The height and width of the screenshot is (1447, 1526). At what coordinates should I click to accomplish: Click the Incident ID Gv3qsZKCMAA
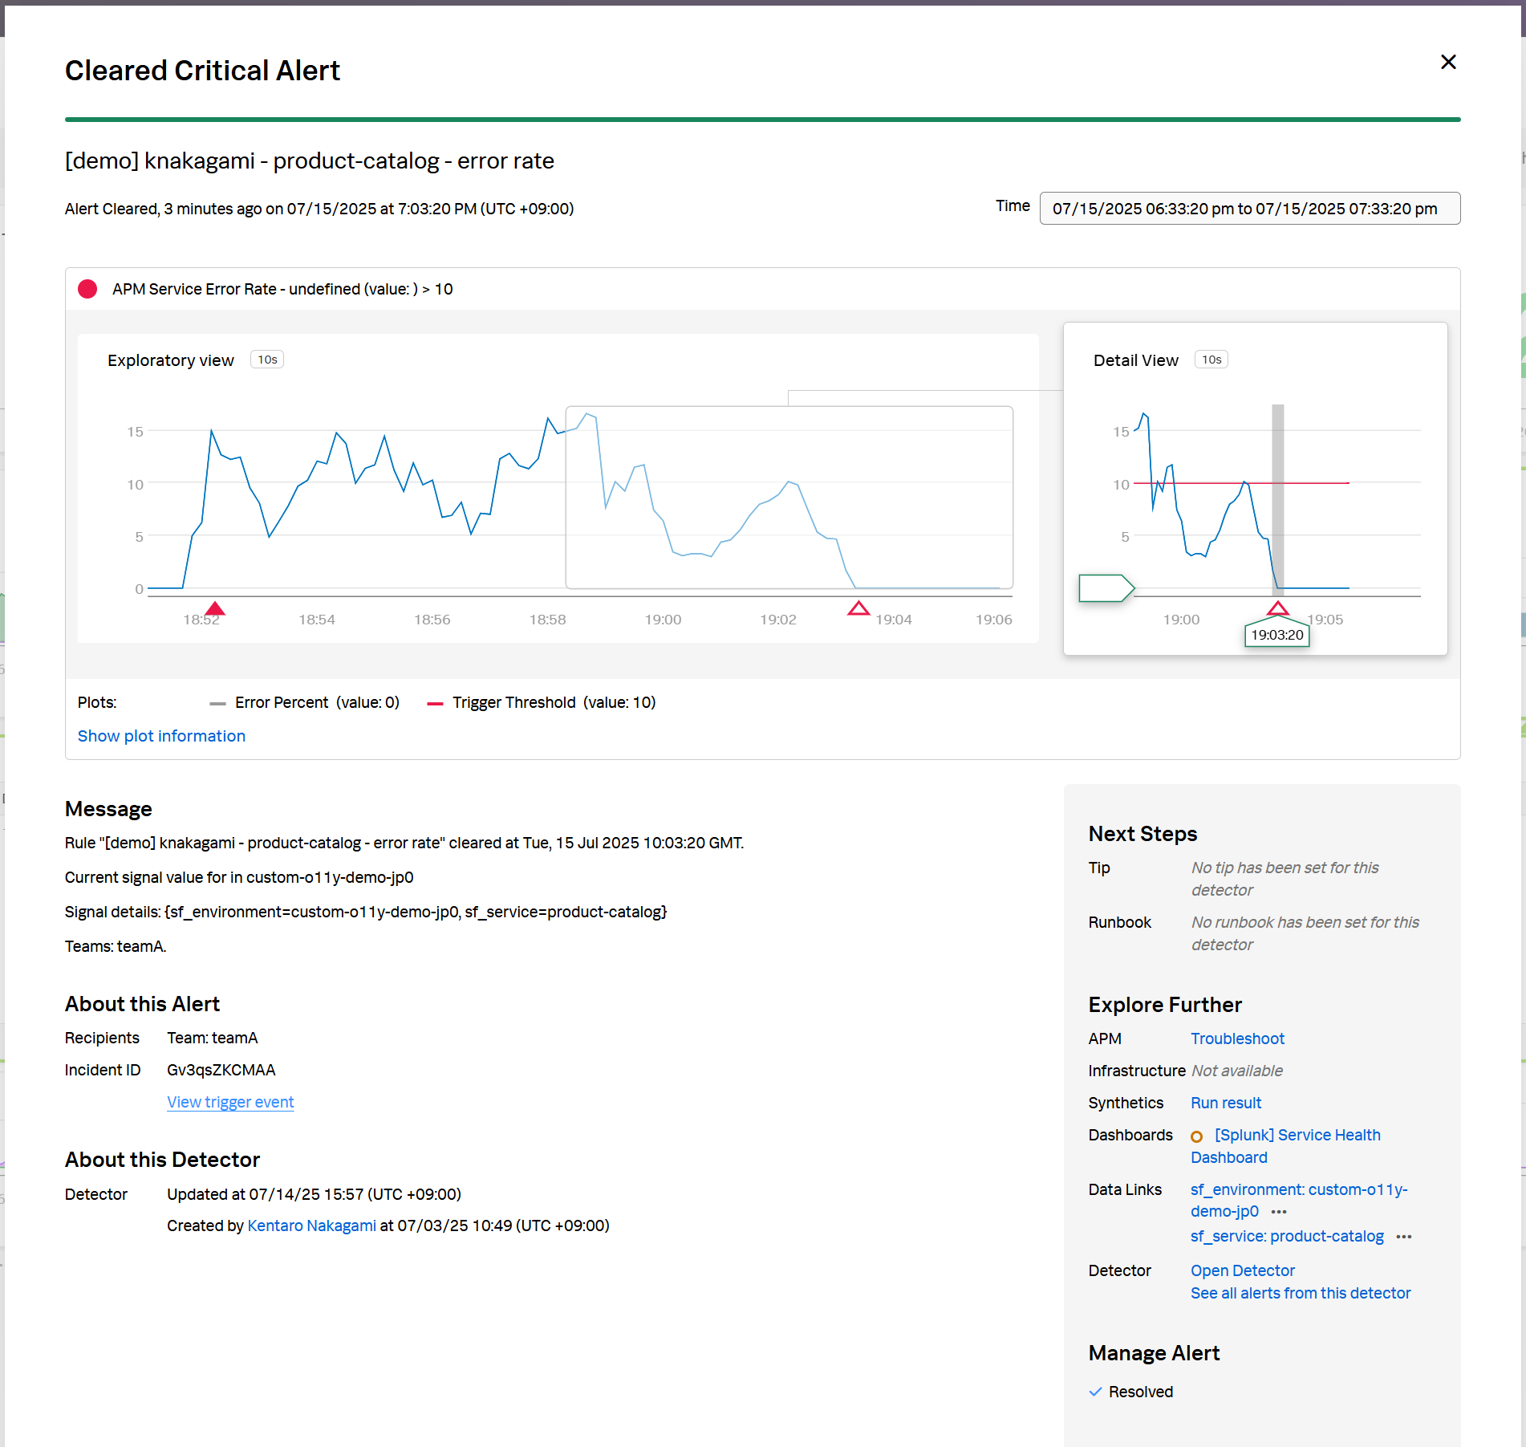[x=221, y=1070]
